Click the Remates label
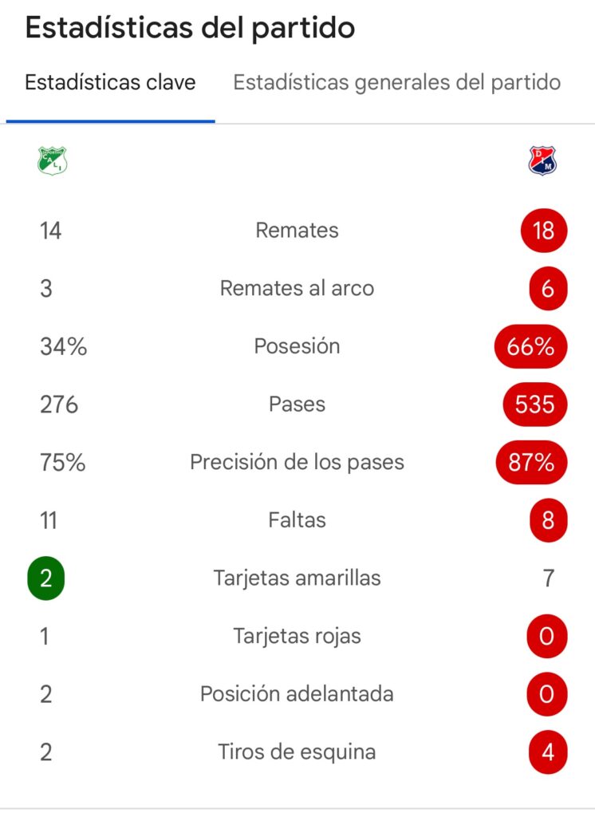This screenshot has height=817, width=595. [297, 231]
